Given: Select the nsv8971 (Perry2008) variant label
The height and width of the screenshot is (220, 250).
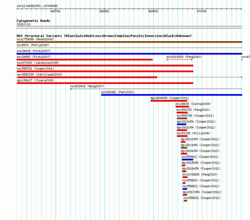Looking at the screenshot, I should click(x=33, y=45).
